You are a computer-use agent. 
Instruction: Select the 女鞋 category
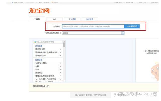coord(37,66)
